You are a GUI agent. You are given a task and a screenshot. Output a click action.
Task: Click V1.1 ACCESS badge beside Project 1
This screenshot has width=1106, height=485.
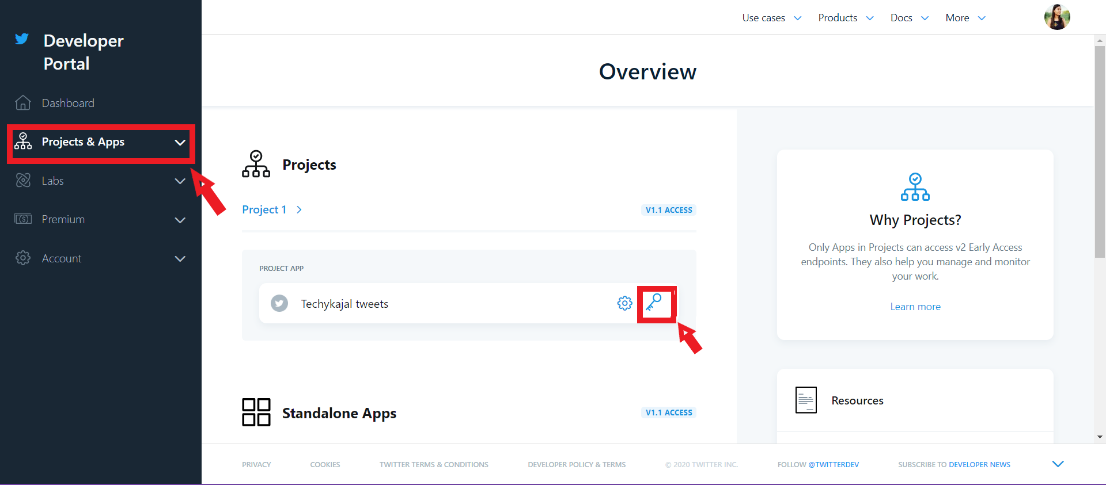coord(669,210)
